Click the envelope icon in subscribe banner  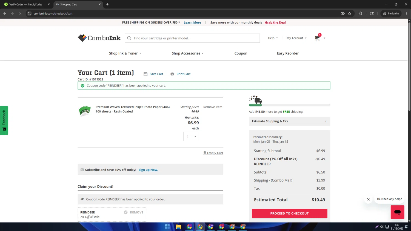click(82, 170)
